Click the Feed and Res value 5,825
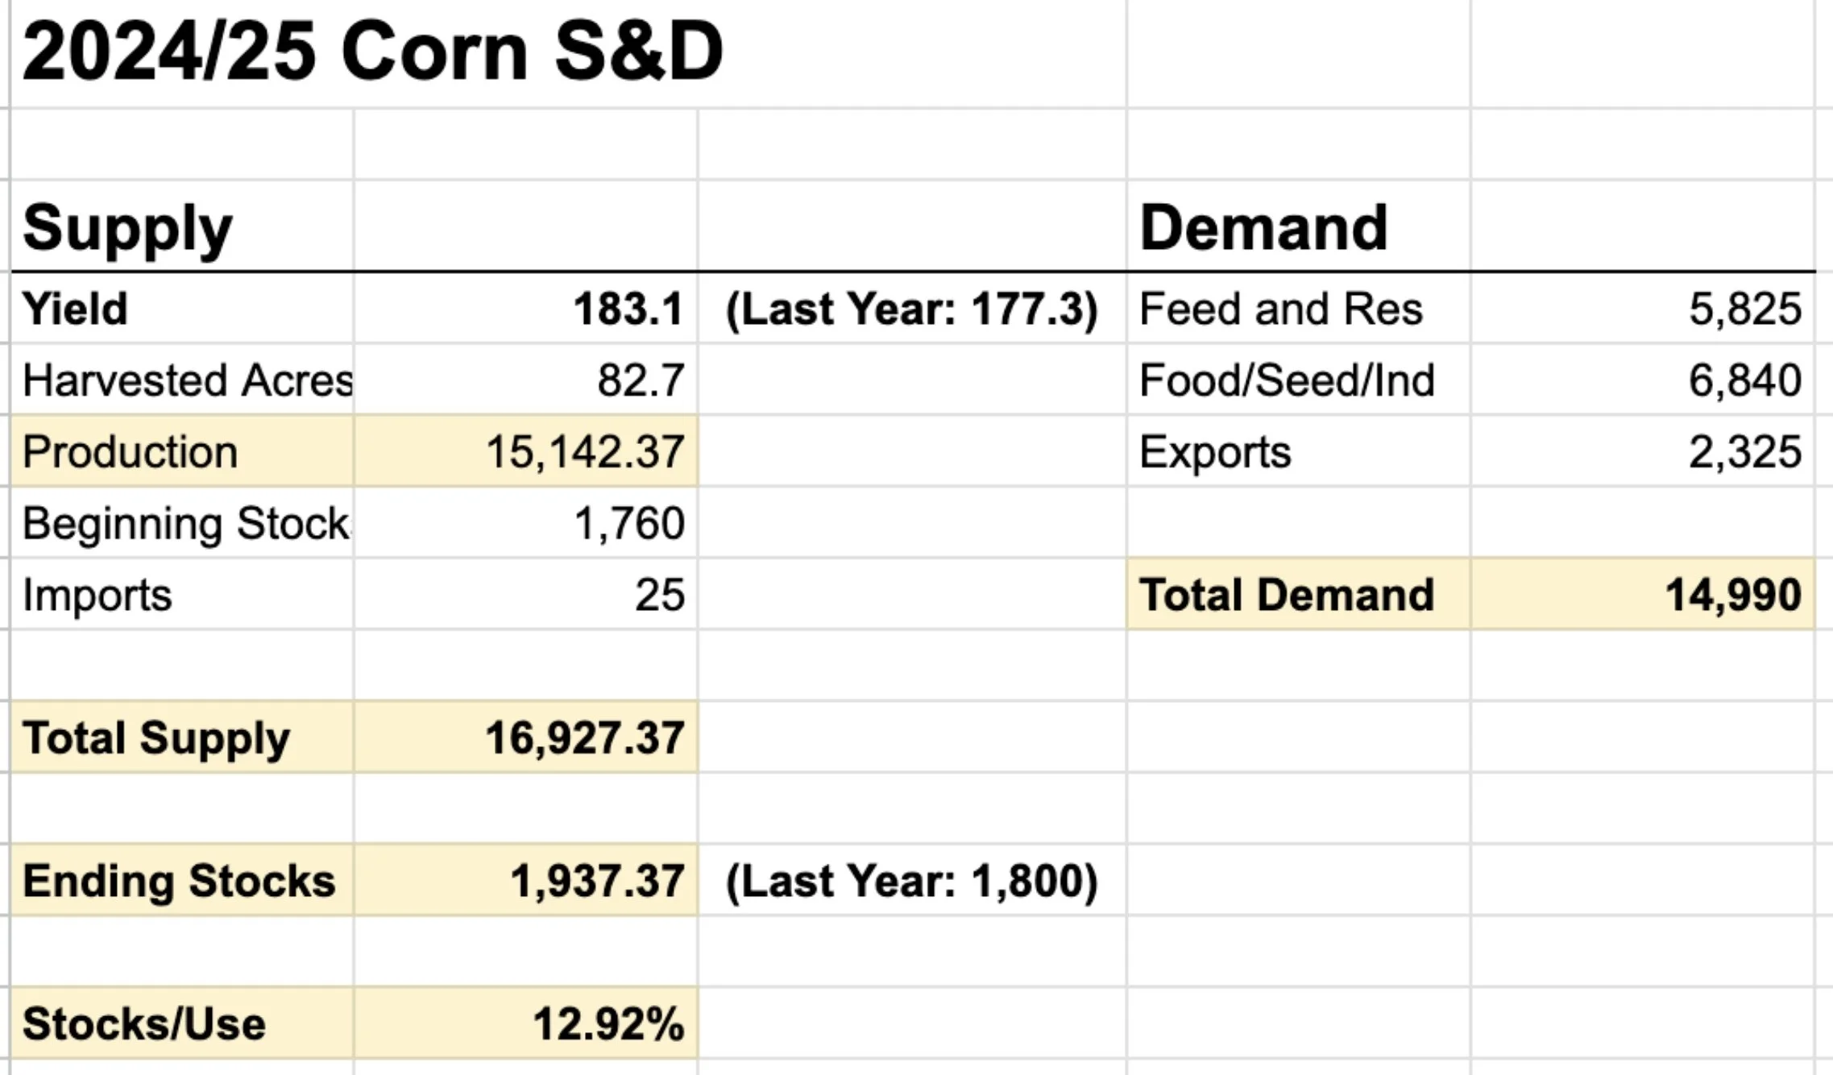 coord(1643,309)
